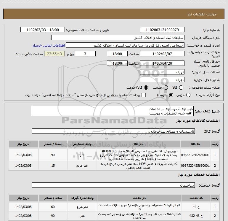228x221 pixels.
Task: Click the کد کالا column header in goods table
Action: [x=195, y=144]
